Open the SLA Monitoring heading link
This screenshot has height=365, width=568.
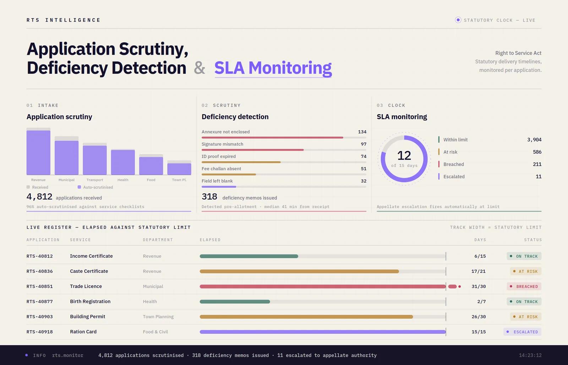point(273,68)
